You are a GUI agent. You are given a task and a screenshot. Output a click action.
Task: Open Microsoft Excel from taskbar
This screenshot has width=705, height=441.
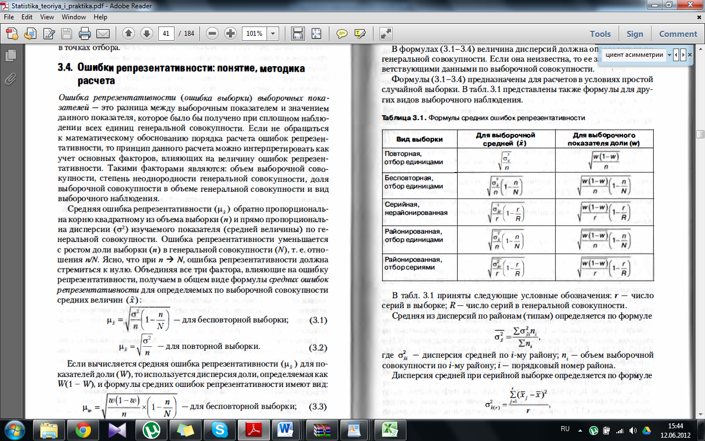tap(389, 429)
